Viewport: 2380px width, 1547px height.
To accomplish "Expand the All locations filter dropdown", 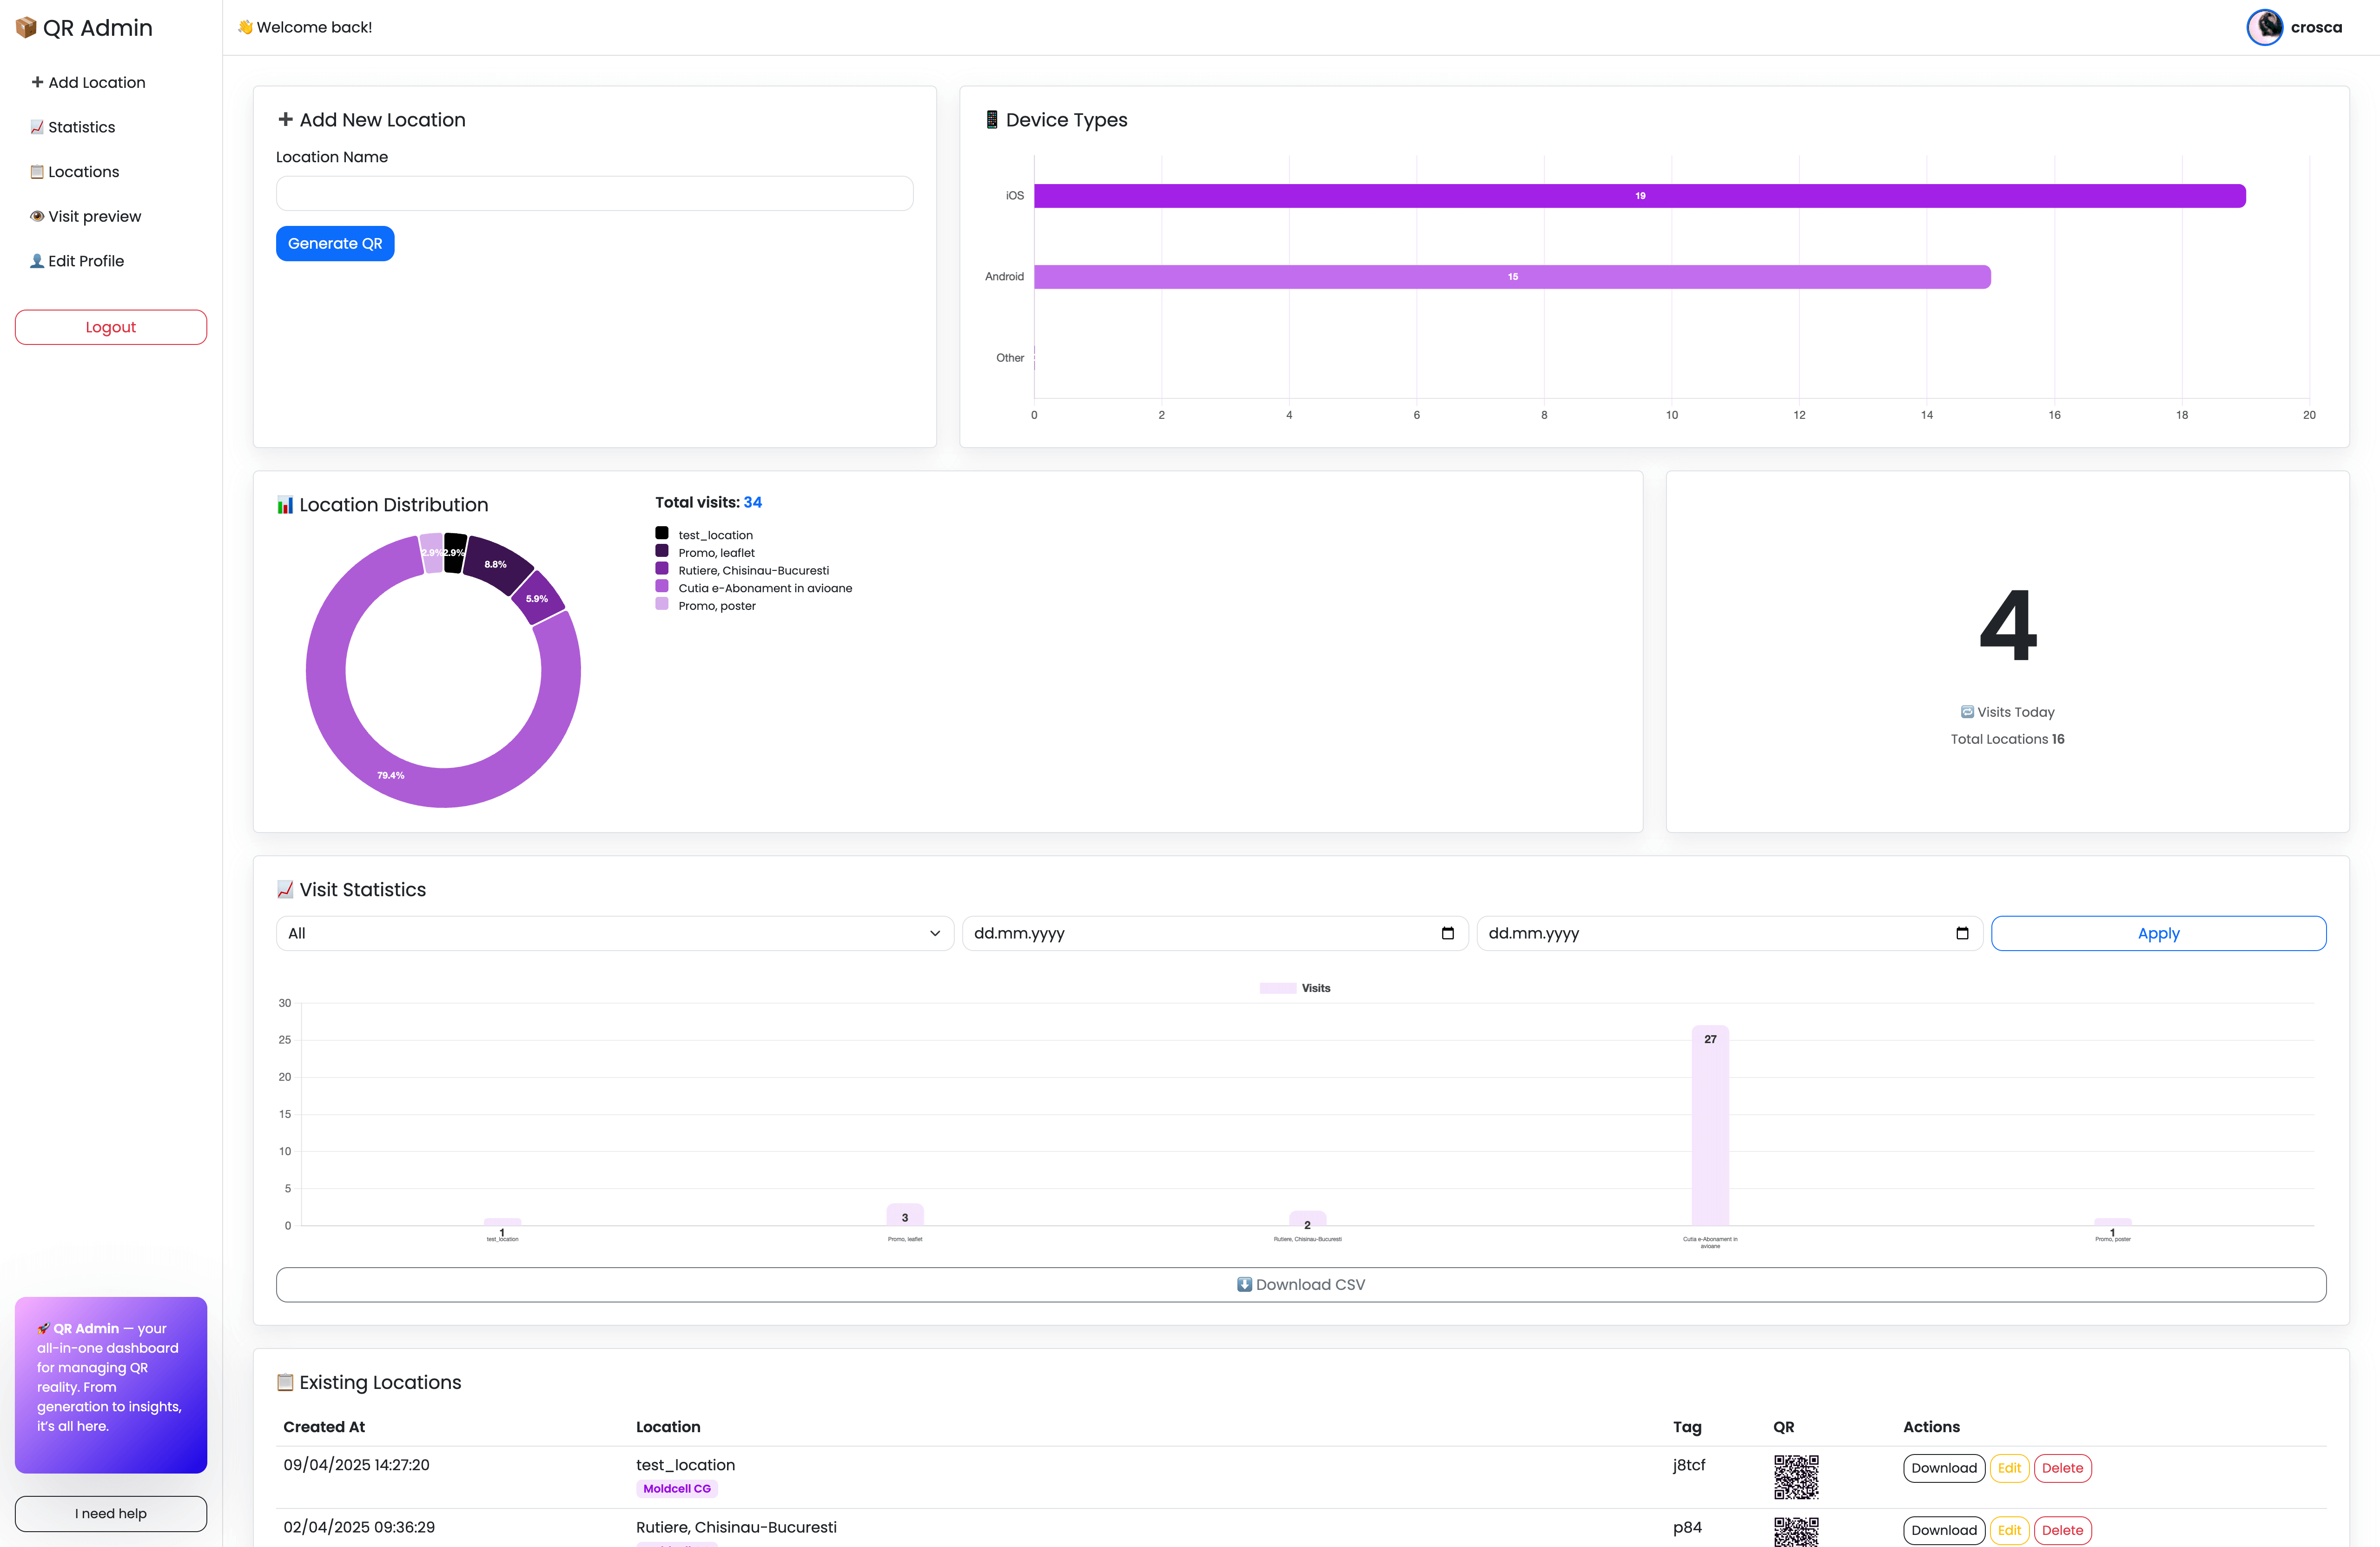I will point(614,933).
